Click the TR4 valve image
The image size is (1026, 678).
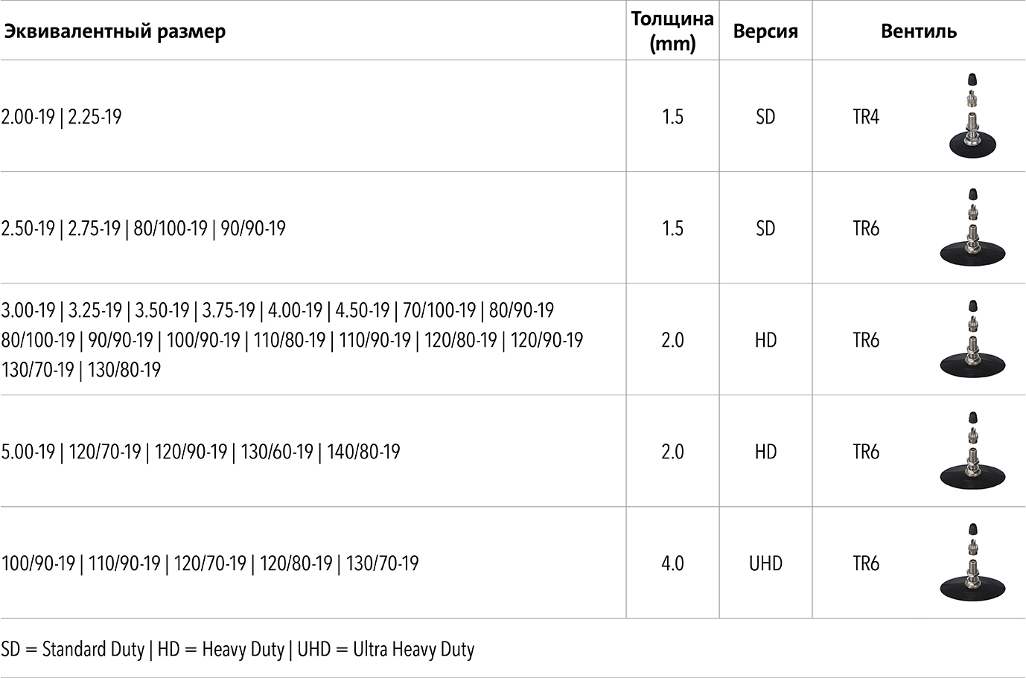click(x=971, y=115)
